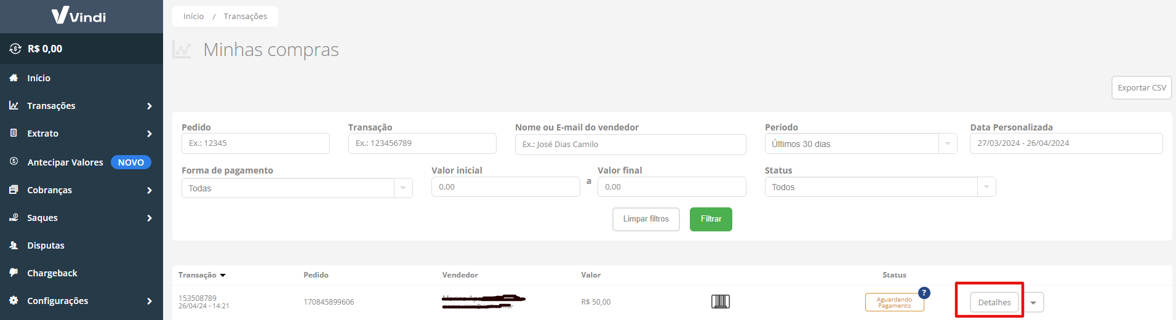Viewport: 1176px width, 320px height.
Task: Click the Pedido input field
Action: pos(255,143)
